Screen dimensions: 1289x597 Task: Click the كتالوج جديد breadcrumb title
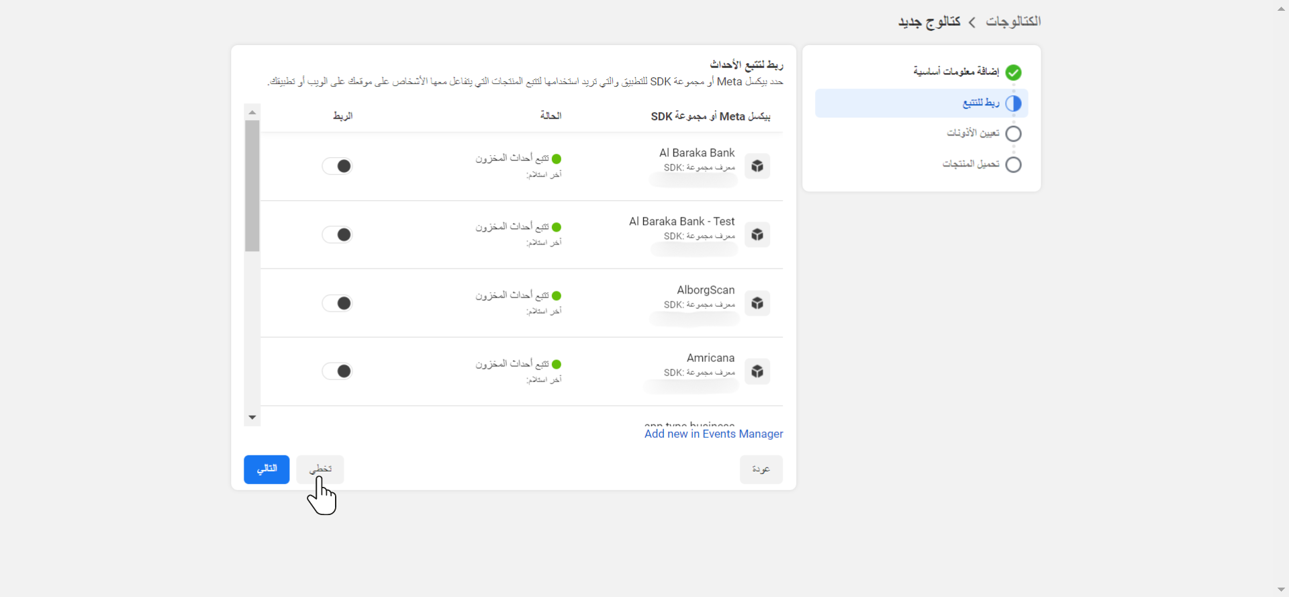point(929,21)
